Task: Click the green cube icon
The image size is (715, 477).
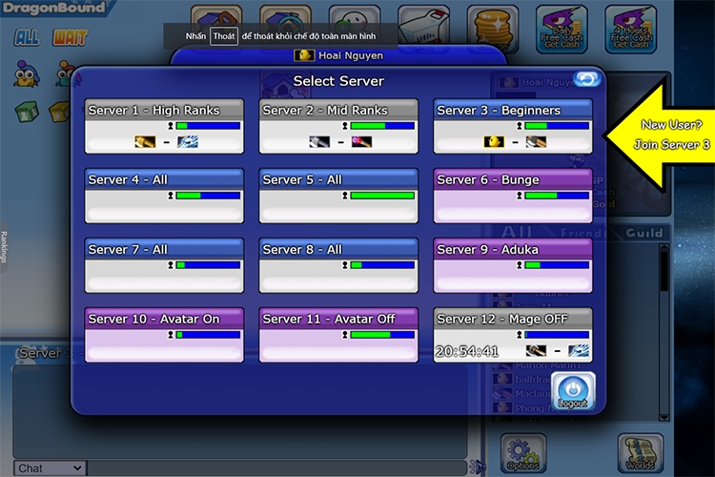Action: point(27,112)
